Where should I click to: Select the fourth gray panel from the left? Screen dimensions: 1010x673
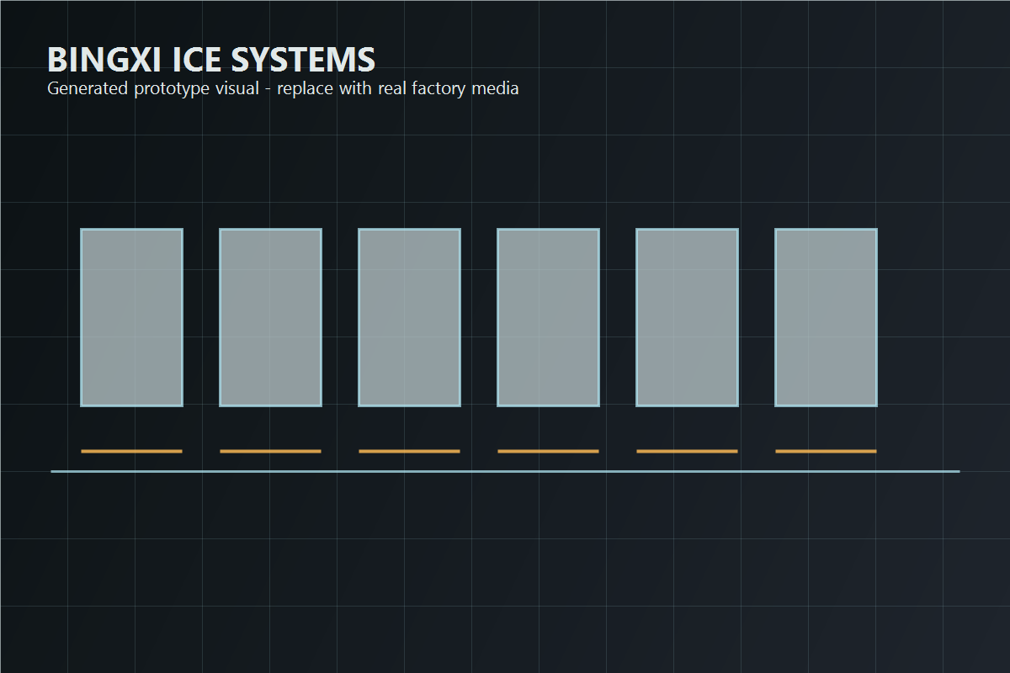[x=548, y=317]
